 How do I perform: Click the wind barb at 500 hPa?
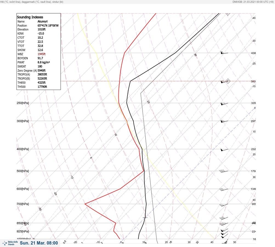pos(224,171)
